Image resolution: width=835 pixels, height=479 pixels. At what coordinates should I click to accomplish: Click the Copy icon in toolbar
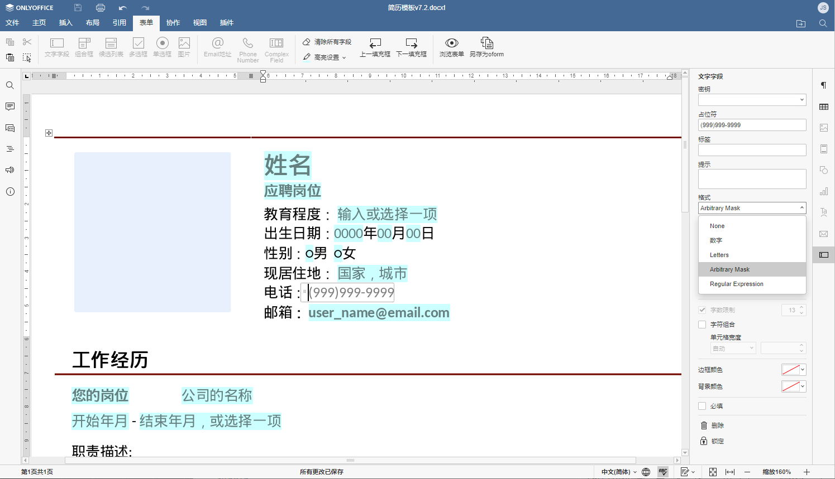pos(10,42)
